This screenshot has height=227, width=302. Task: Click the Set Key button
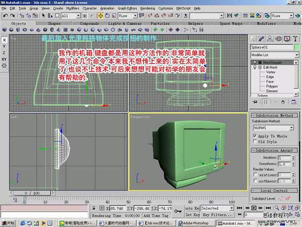tap(192, 214)
